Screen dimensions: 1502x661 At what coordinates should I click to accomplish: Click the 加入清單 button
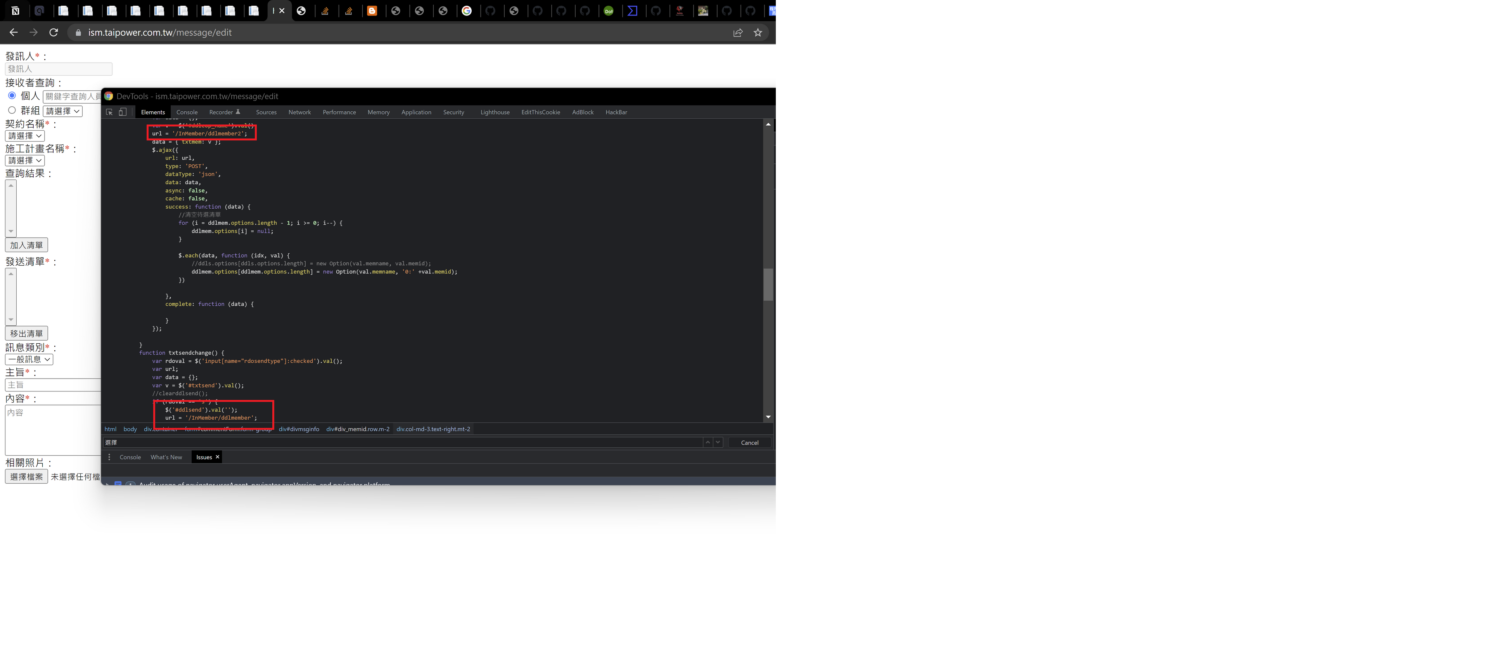coord(26,246)
